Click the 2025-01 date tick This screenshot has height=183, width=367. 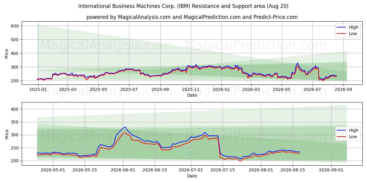38,89
